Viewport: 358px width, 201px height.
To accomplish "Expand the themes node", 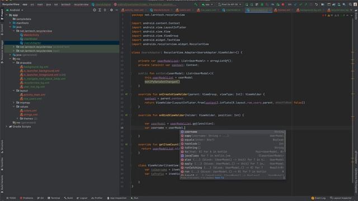I will point(17,118).
